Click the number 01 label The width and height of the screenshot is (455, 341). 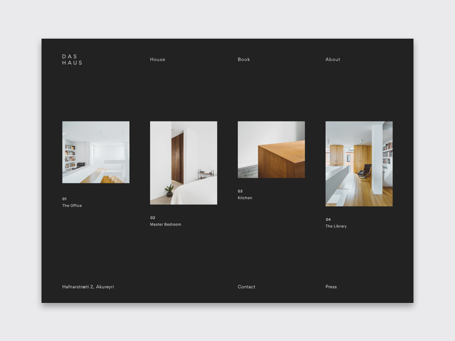point(64,199)
